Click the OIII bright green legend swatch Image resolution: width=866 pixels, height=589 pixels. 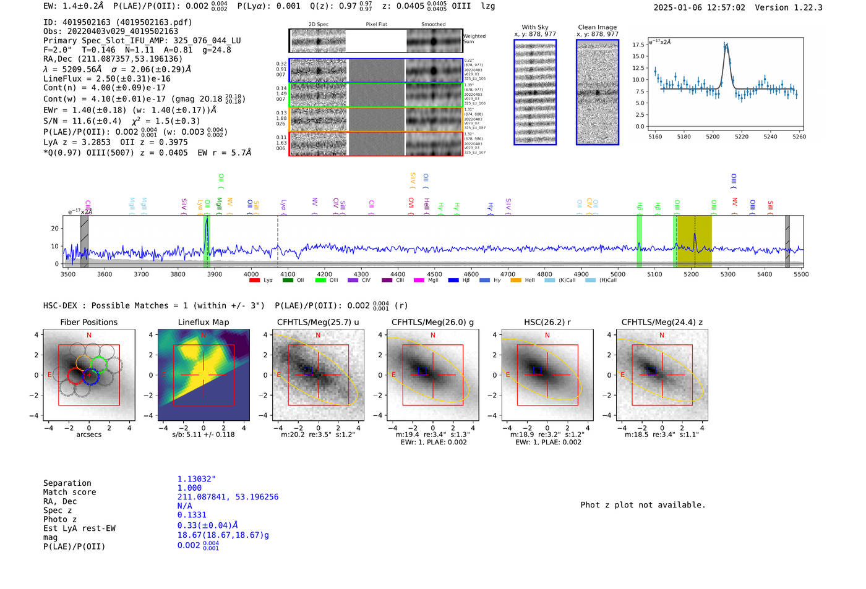point(320,281)
